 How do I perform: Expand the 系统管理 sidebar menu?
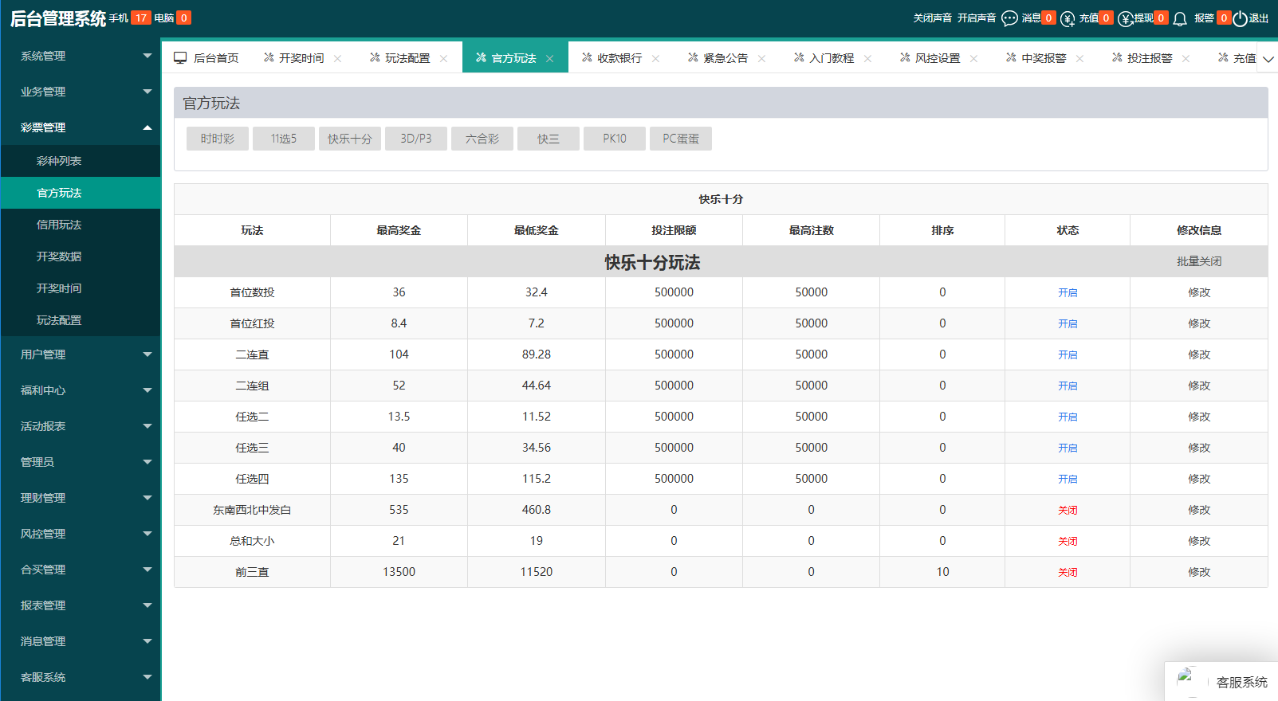80,56
